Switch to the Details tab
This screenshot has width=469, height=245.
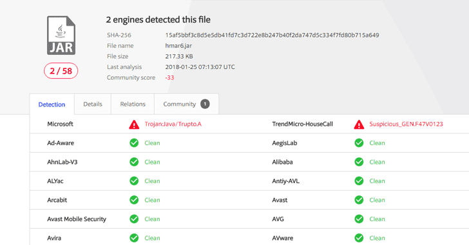pos(93,104)
